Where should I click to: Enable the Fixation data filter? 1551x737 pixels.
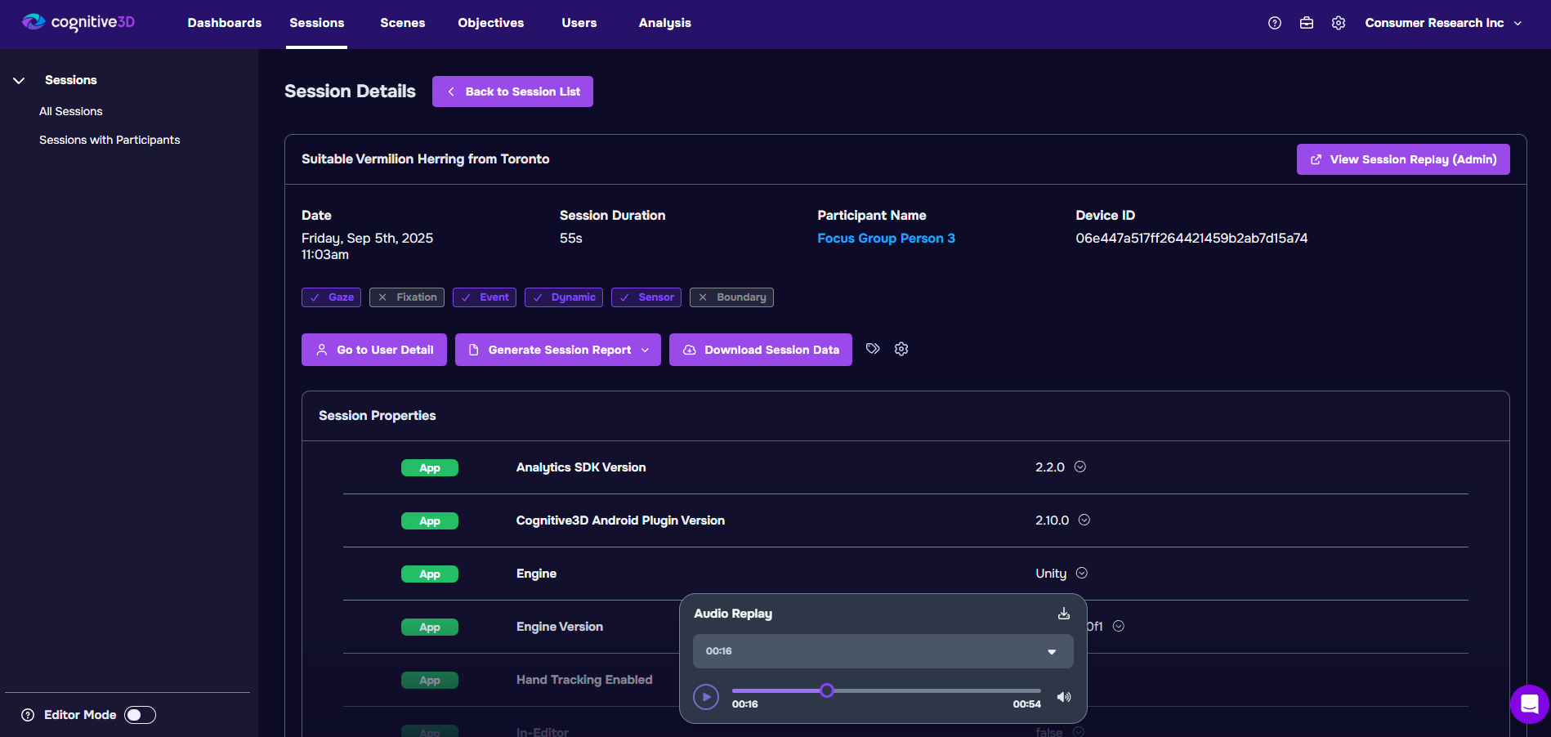coord(407,297)
